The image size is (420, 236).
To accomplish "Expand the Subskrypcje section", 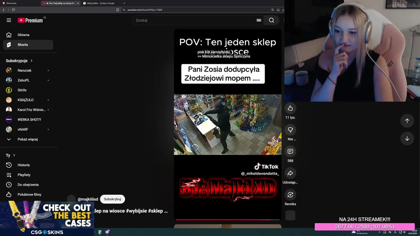I will pyautogui.click(x=19, y=61).
